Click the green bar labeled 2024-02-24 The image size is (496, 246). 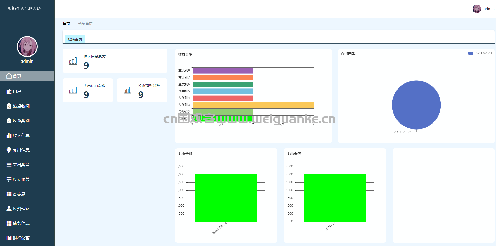(226, 198)
